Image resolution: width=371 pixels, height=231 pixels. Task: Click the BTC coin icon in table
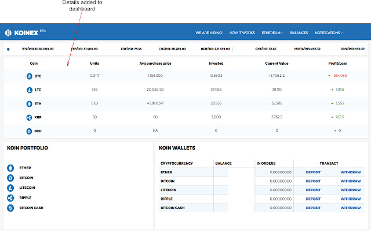[x=30, y=76]
